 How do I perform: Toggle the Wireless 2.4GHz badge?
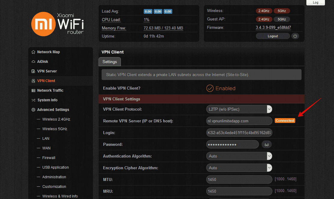[264, 11]
